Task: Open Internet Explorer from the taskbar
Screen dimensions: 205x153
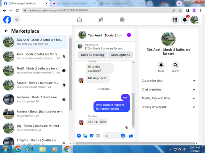Action: (x=30, y=149)
